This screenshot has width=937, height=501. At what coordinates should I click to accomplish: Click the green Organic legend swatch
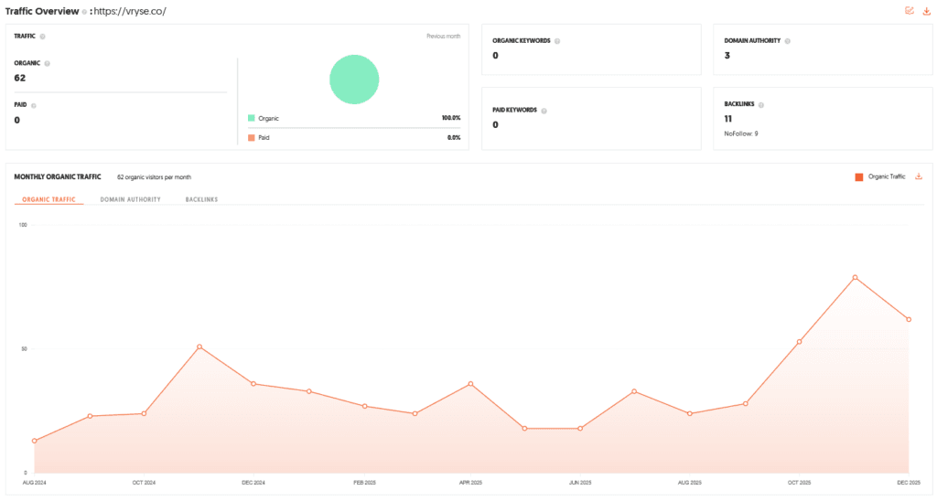(x=251, y=118)
